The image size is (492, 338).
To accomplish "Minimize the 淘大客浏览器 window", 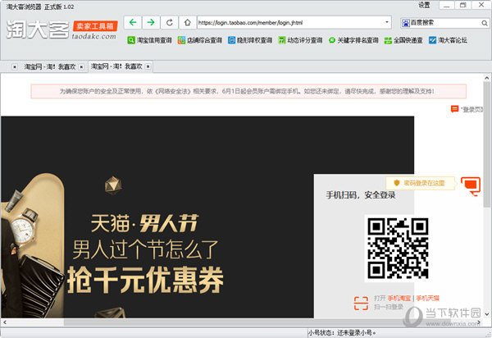I will (x=447, y=5).
